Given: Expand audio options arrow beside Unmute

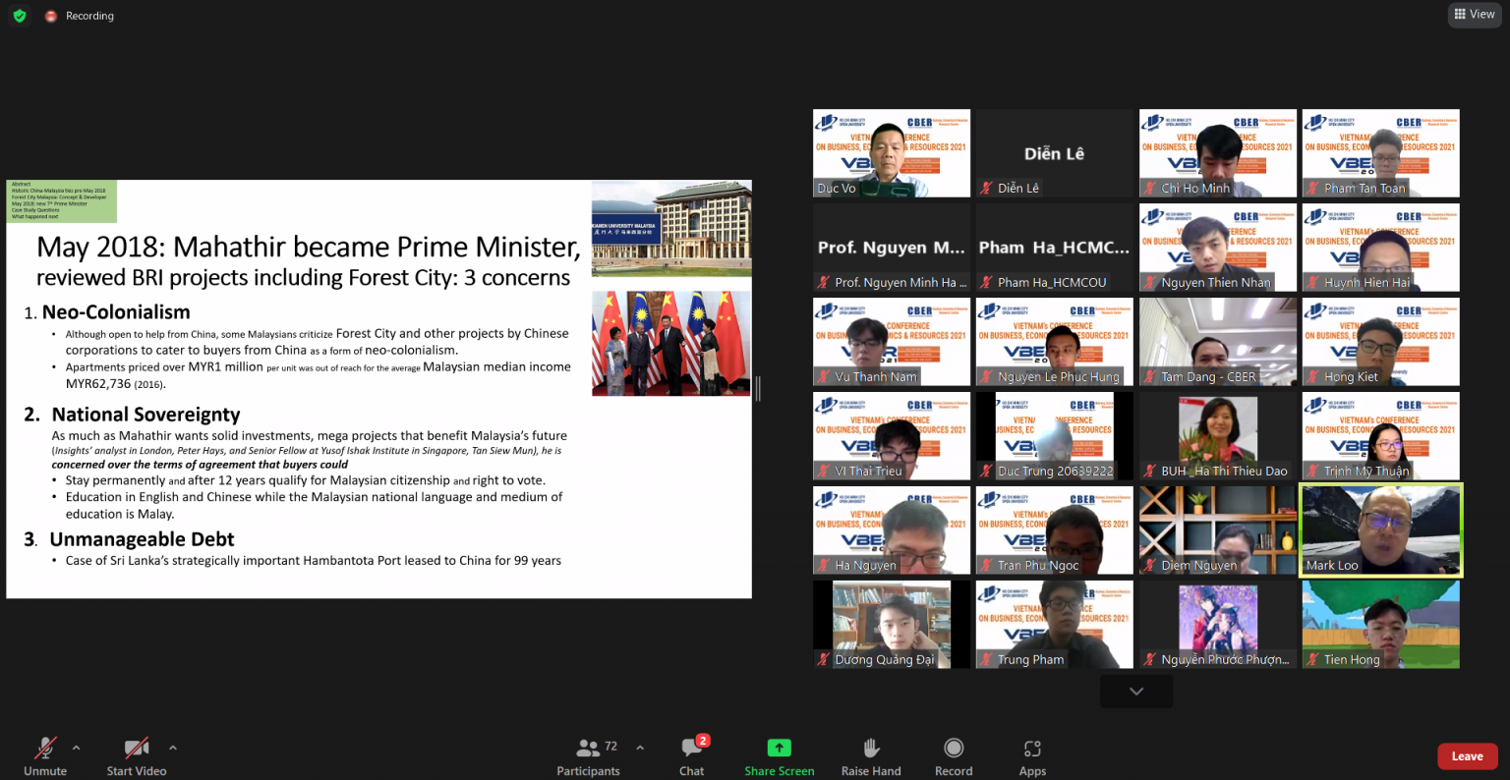Looking at the screenshot, I should tap(77, 748).
